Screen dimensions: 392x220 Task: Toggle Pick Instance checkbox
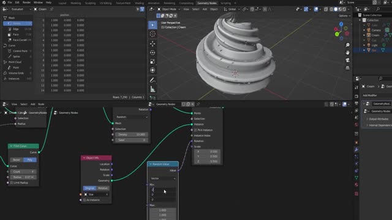point(195,130)
